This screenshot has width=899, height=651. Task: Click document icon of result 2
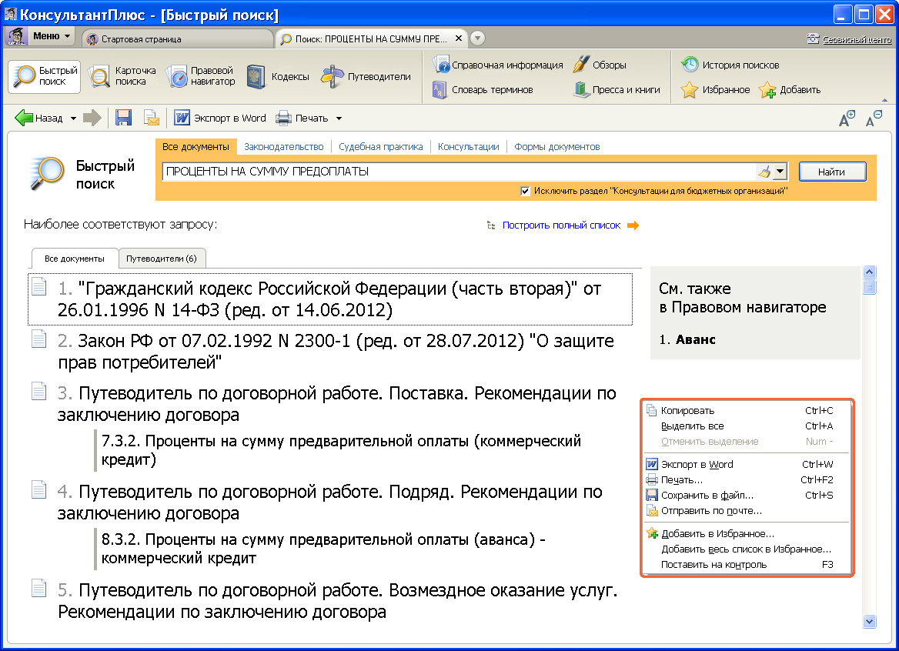39,339
